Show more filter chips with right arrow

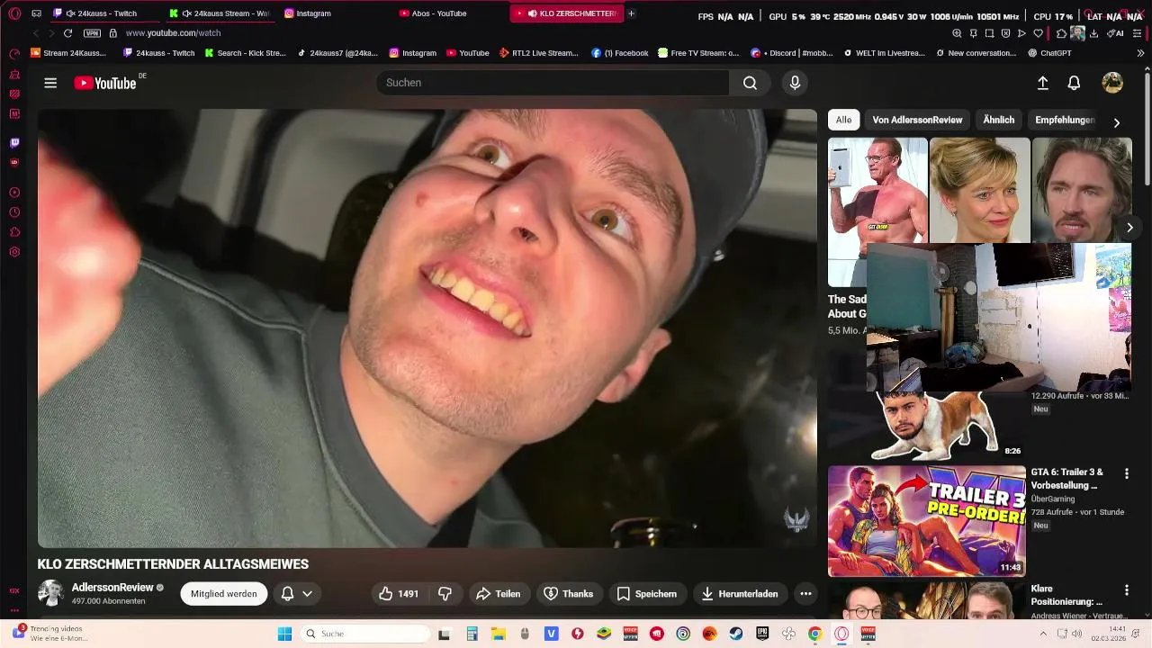click(x=1117, y=122)
